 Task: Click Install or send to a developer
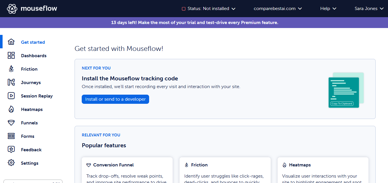coord(115,99)
